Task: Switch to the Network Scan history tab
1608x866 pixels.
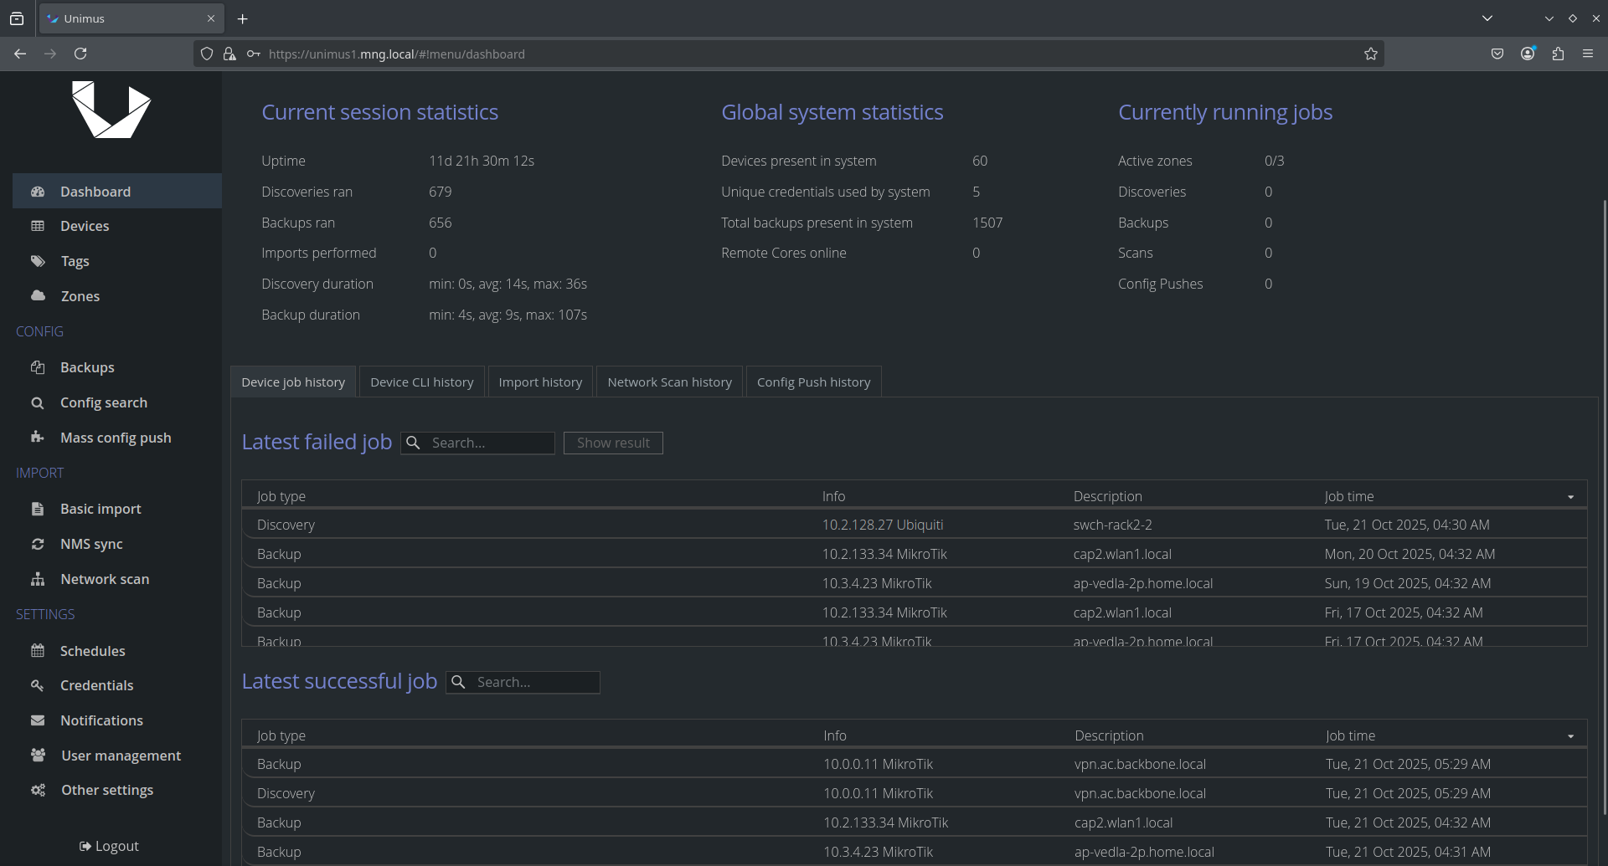Action: tap(669, 382)
